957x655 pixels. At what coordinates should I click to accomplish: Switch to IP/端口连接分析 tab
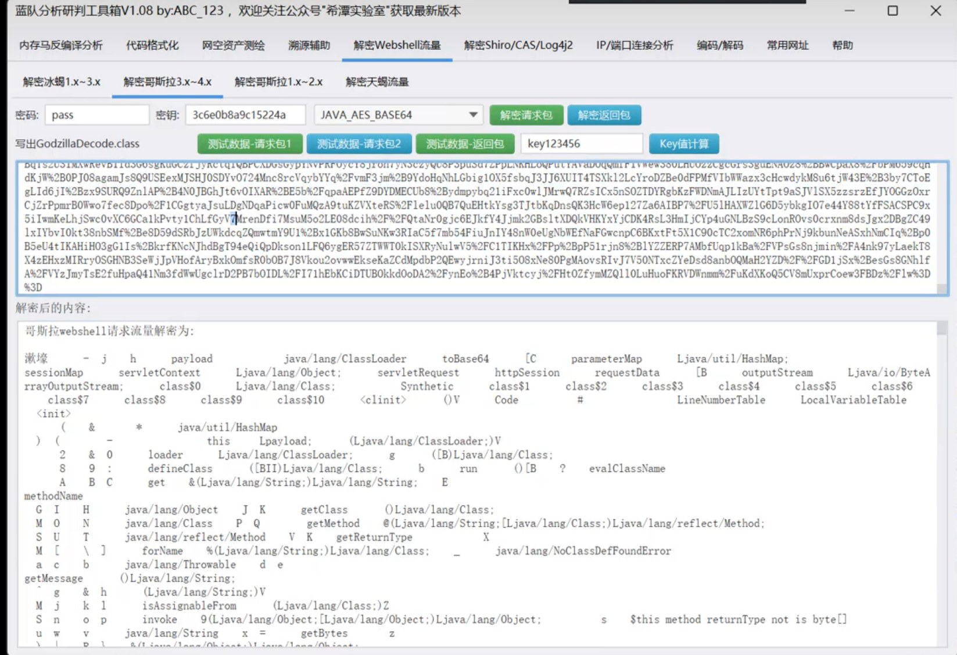pos(635,45)
